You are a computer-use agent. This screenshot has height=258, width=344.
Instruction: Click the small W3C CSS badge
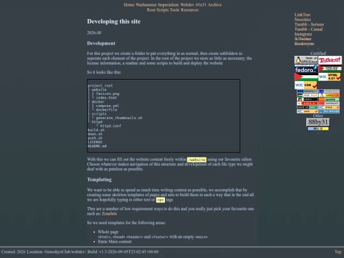[307, 111]
